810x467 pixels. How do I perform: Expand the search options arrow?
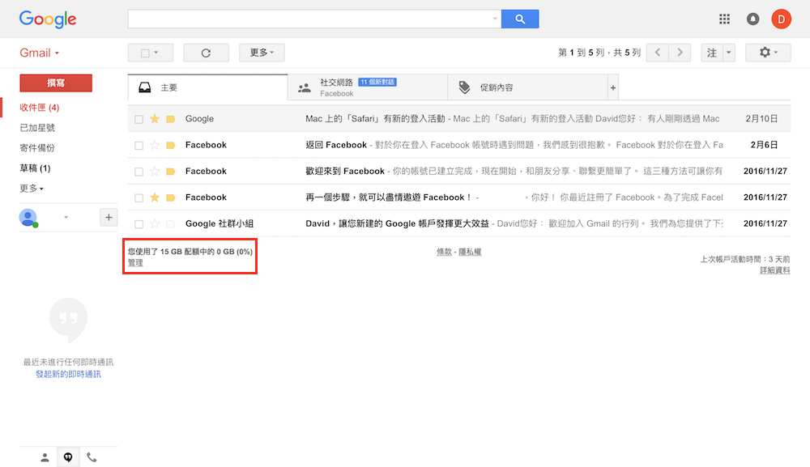tap(495, 19)
